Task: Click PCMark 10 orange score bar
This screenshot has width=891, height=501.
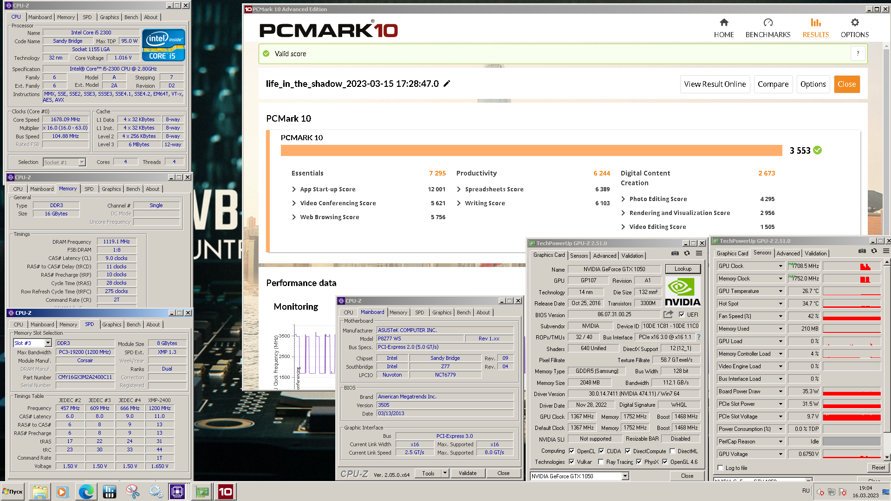Action: point(531,150)
